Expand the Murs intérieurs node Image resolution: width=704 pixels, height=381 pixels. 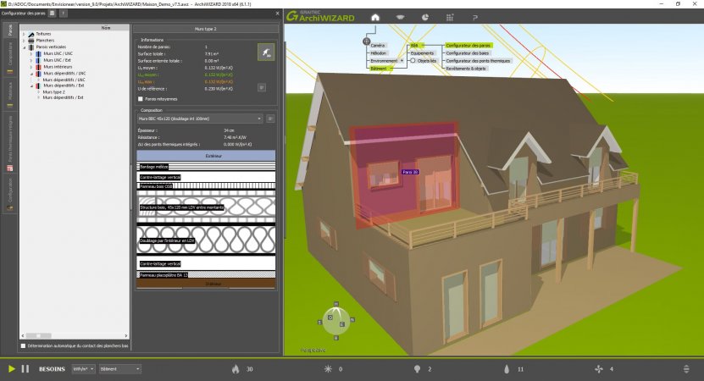31,67
